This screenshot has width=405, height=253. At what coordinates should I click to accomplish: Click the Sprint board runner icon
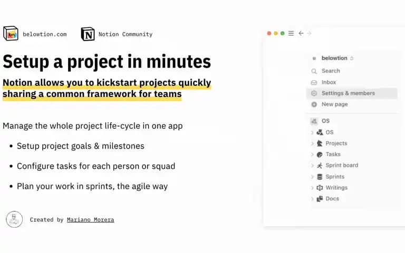pos(320,166)
